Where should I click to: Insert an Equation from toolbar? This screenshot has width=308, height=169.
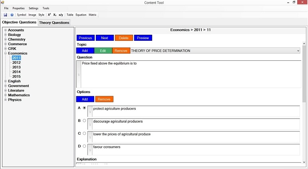(81, 15)
